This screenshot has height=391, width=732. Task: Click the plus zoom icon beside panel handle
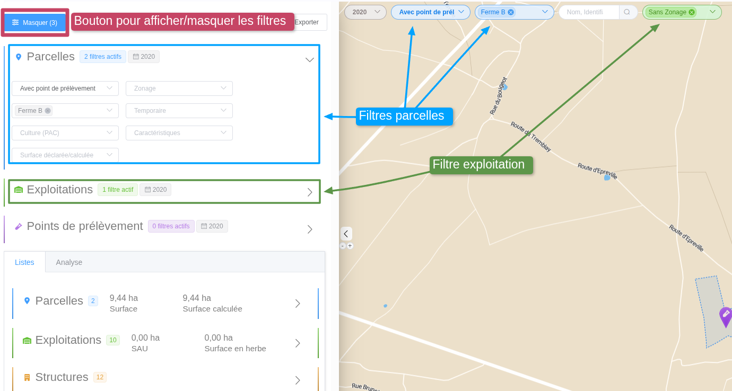[350, 246]
